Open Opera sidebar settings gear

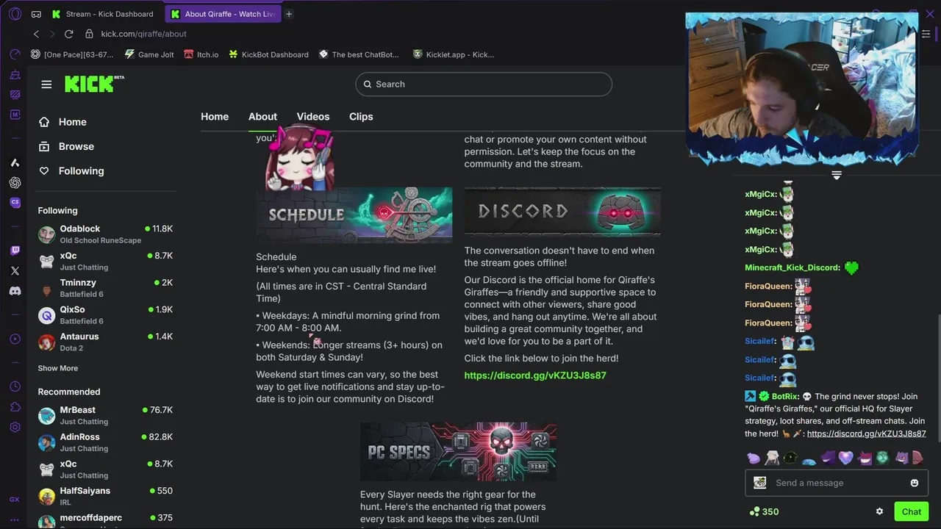pos(15,427)
